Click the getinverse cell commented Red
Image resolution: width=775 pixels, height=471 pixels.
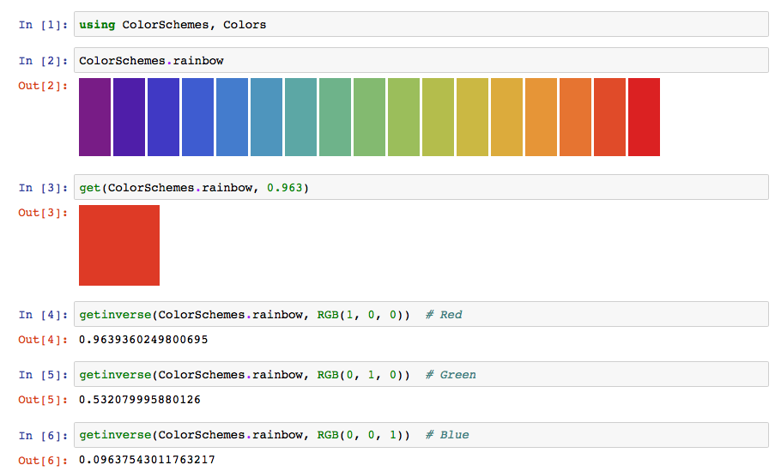click(421, 315)
